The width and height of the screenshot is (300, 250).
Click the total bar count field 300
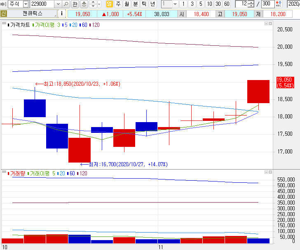pos(267,4)
